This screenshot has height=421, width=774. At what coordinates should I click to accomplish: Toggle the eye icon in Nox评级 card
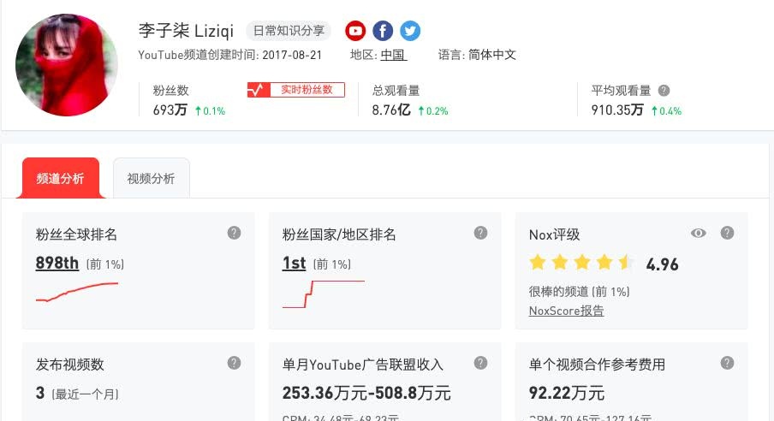pos(699,233)
